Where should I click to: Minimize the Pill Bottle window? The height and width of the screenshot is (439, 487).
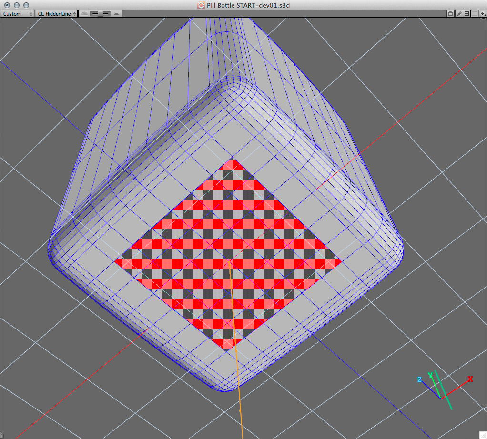[16, 5]
